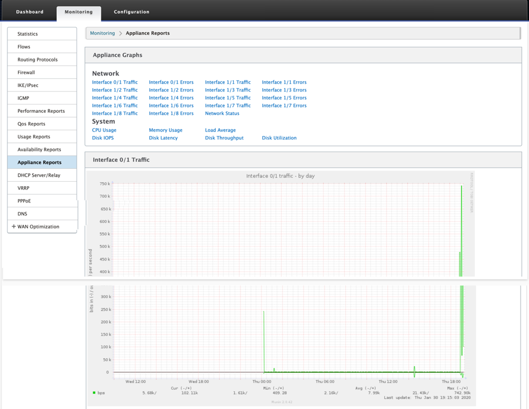Show Disk Utilization graph
The height and width of the screenshot is (409, 529).
pyautogui.click(x=279, y=138)
